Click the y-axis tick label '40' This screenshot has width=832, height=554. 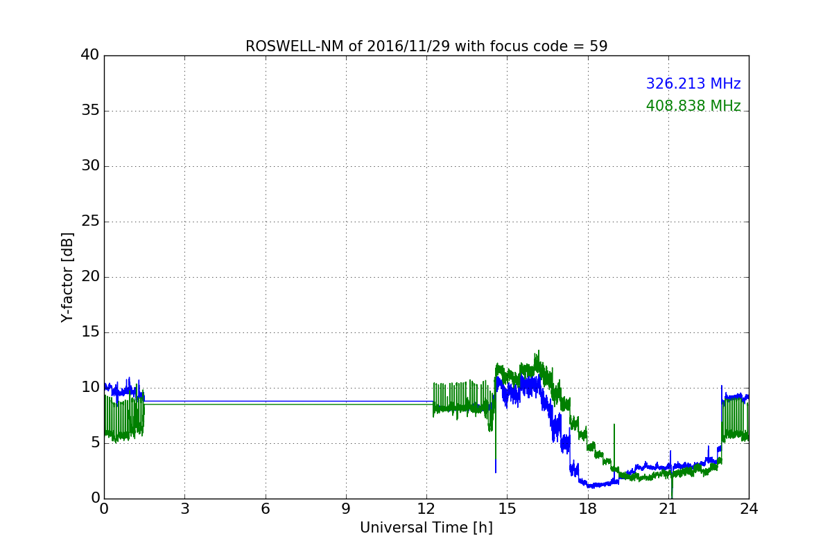click(90, 55)
